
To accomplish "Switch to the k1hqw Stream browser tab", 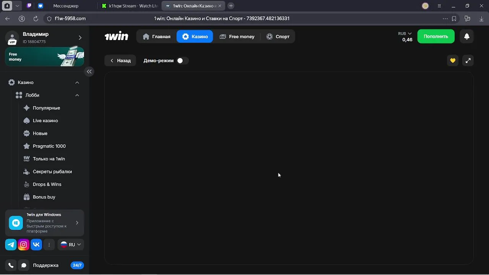I will click(x=130, y=6).
